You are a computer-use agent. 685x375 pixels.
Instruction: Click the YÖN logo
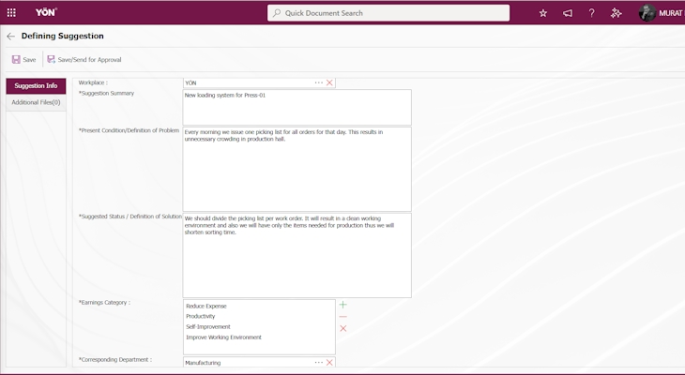click(46, 12)
